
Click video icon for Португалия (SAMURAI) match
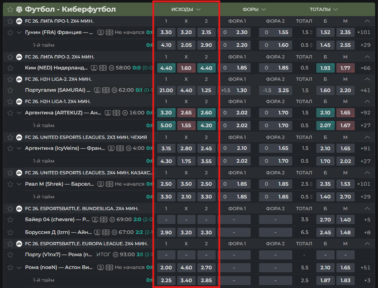tap(97, 90)
